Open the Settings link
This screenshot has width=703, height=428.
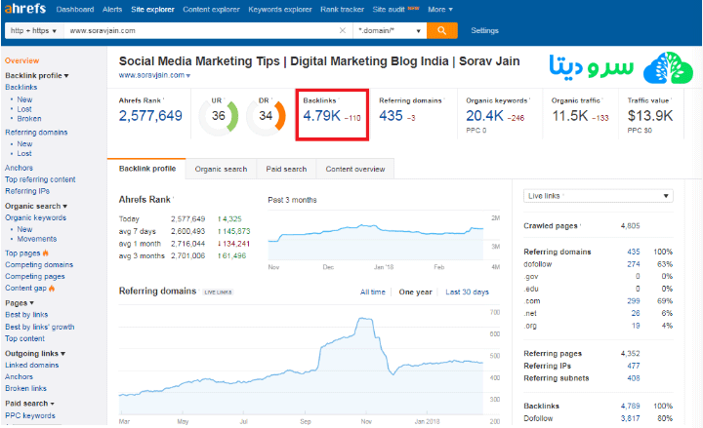[484, 31]
